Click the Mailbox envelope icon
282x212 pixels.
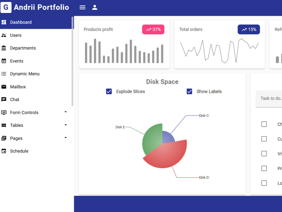pos(4,87)
